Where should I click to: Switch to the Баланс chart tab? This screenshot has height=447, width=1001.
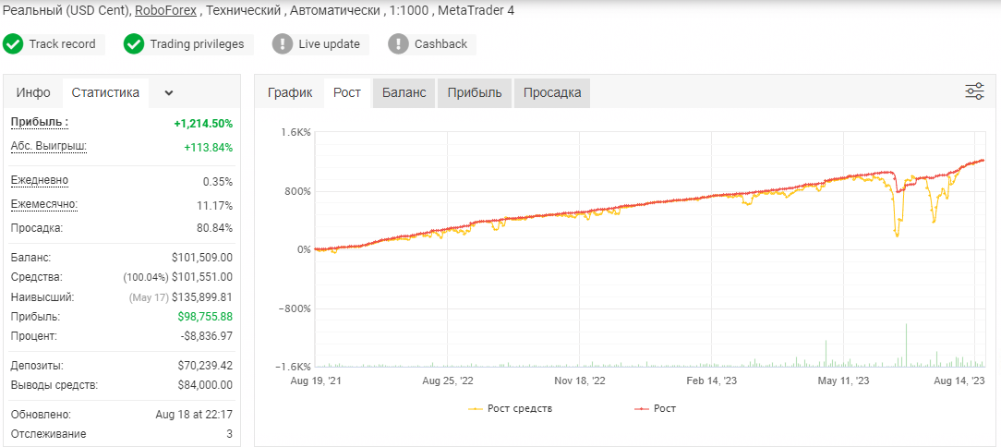tap(404, 92)
